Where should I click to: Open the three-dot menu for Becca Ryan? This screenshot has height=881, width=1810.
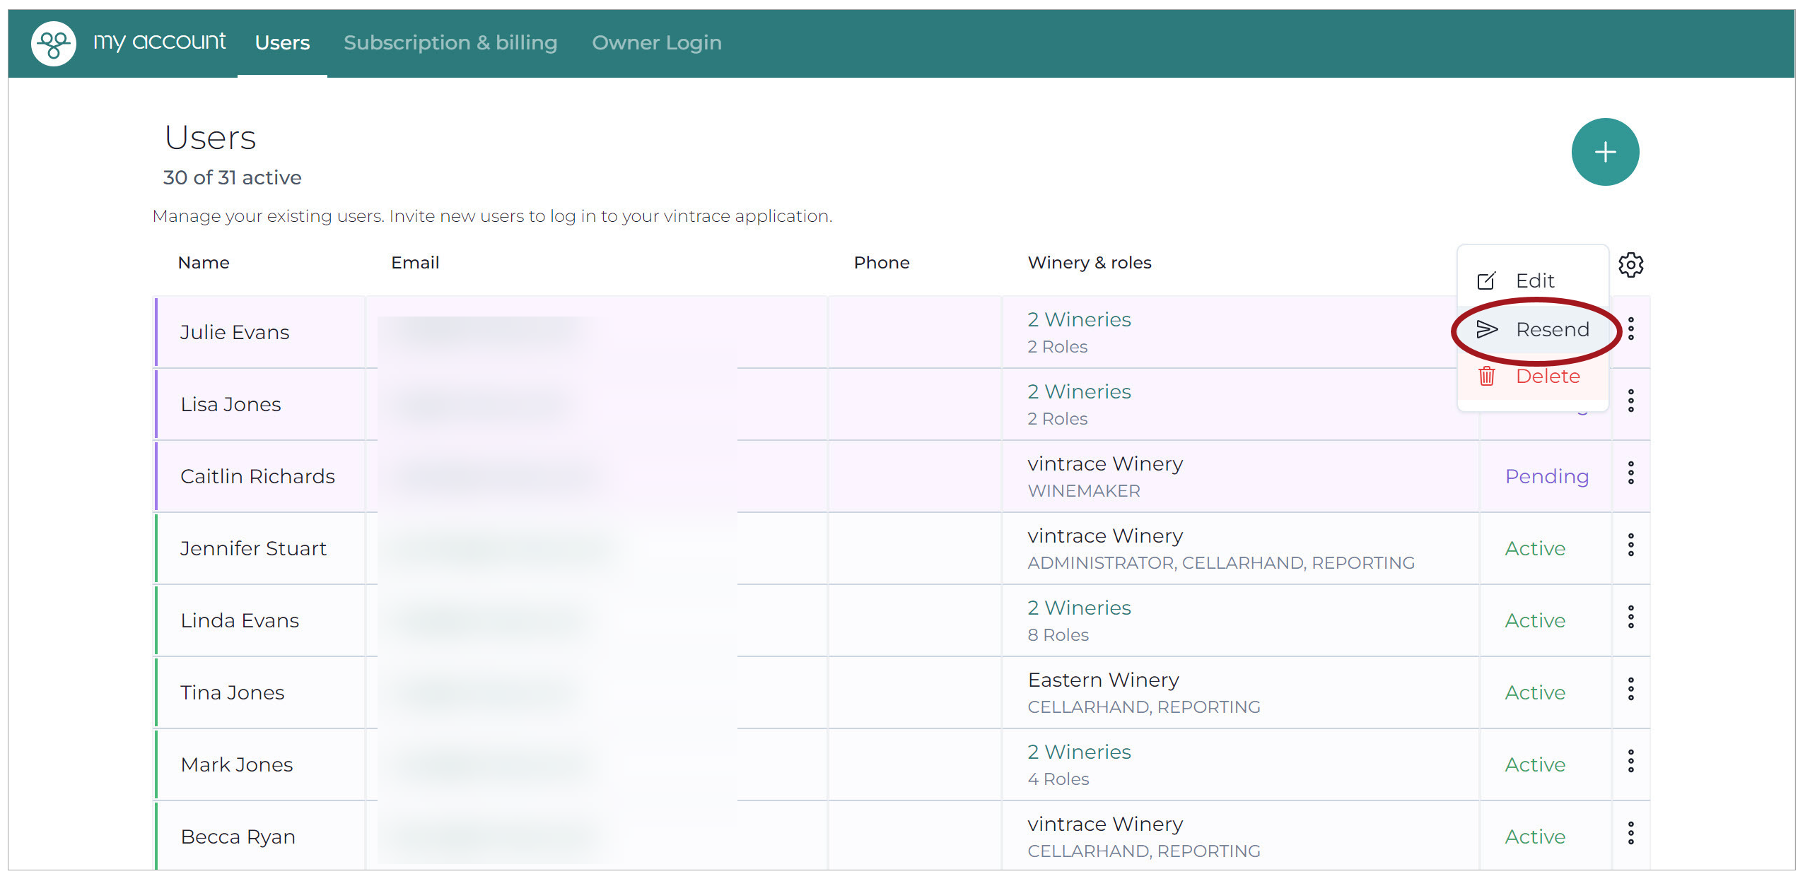1630,833
